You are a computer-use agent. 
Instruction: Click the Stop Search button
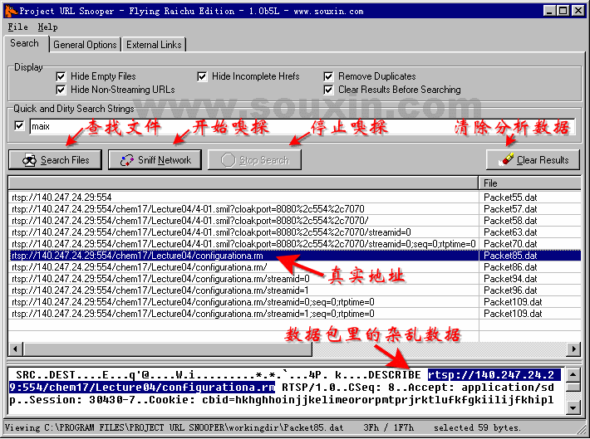coord(255,160)
